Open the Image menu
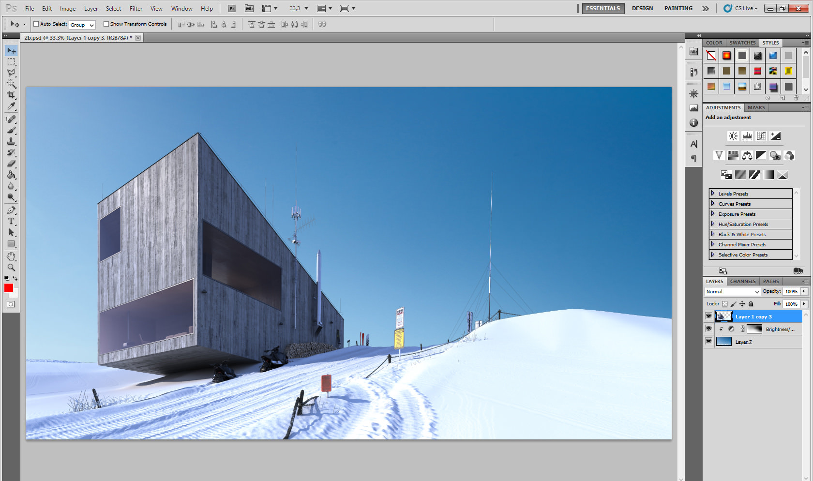 click(x=68, y=8)
